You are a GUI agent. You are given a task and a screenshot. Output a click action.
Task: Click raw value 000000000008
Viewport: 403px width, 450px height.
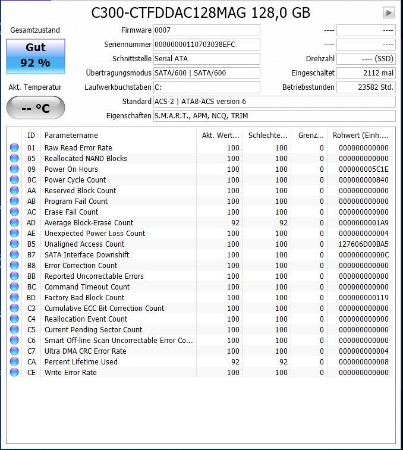363,361
